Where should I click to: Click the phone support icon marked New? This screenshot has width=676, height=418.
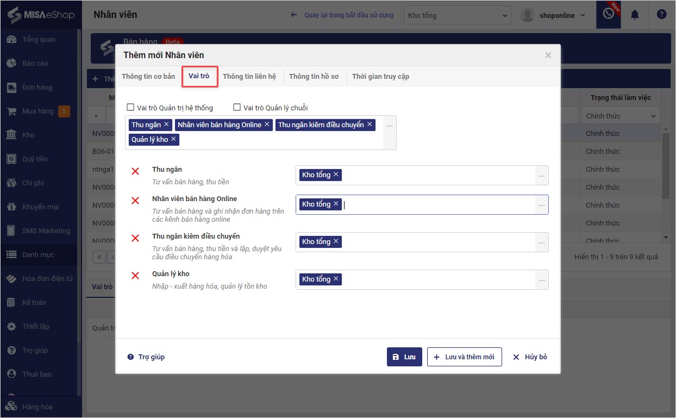tap(609, 15)
